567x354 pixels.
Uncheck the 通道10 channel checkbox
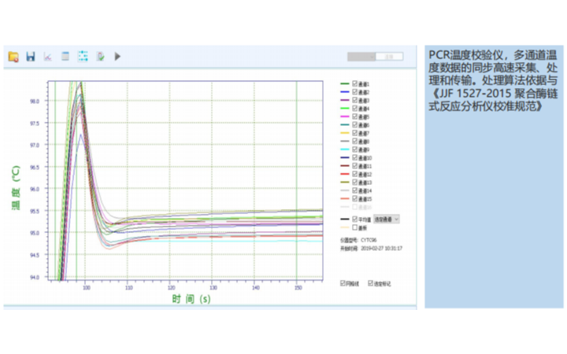pyautogui.click(x=354, y=157)
